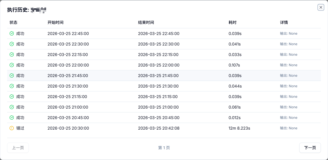Click success icon in 22:00:00 row

[12, 65]
